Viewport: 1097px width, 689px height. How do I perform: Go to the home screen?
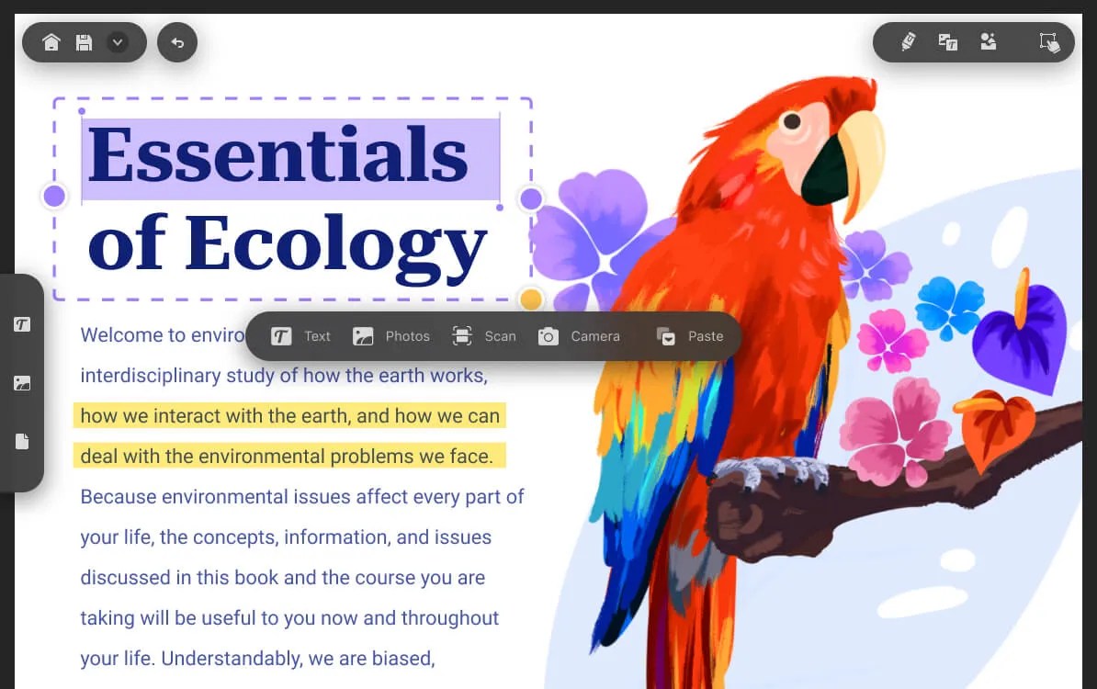click(51, 41)
